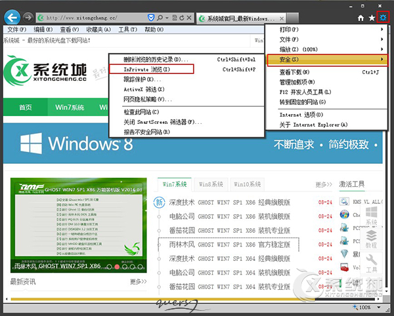
Task: Open the 收藏夹(A) menu
Action: click(x=98, y=30)
